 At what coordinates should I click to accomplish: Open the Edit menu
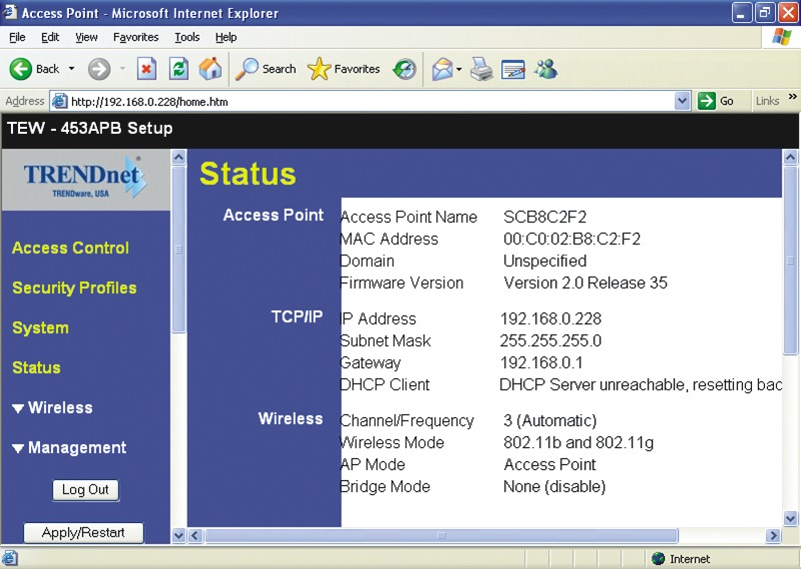point(50,37)
